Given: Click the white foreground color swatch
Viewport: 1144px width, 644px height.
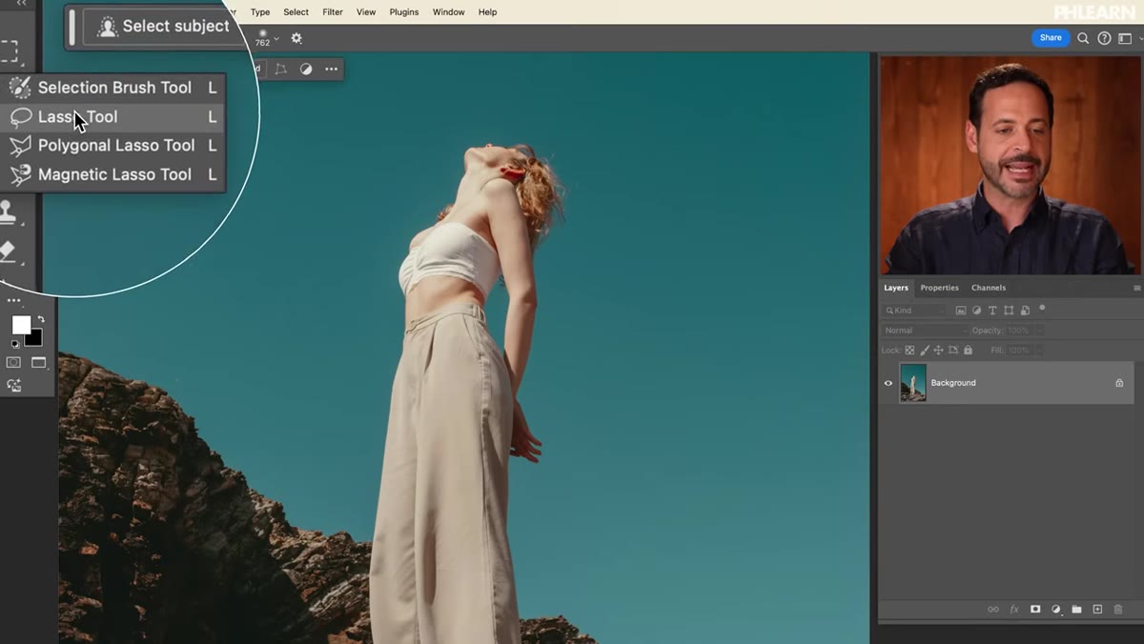Looking at the screenshot, I should [19, 324].
